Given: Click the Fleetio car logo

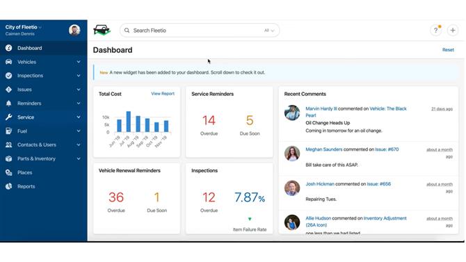Looking at the screenshot, I should [102, 30].
